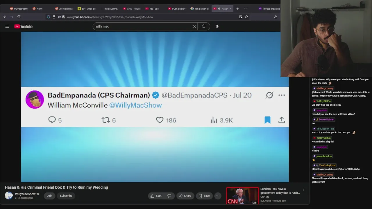The height and width of the screenshot is (209, 372).
Task: Switch to the CNN - YouTube tab
Action: (132, 9)
